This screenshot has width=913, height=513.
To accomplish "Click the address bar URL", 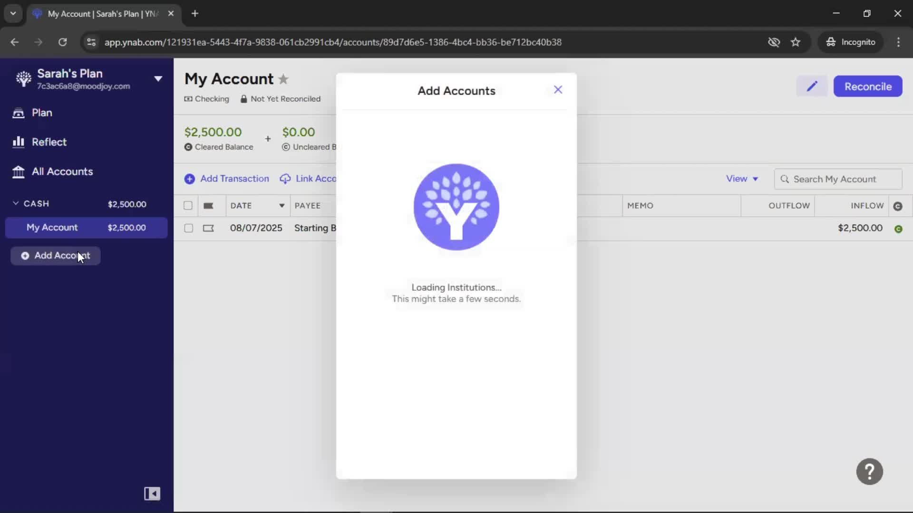I will tap(333, 42).
